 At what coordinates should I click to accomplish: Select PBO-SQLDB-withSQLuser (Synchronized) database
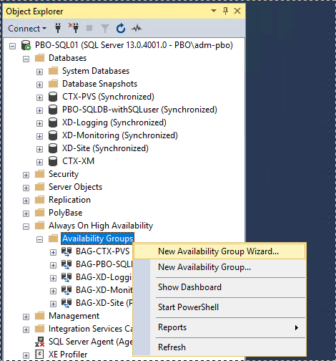[x=139, y=110]
